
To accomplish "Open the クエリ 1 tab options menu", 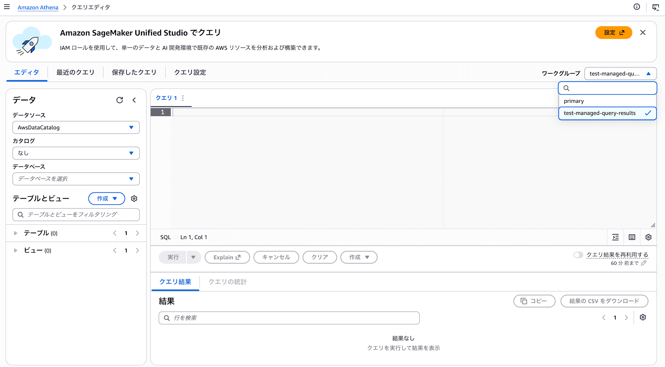I will [x=183, y=98].
